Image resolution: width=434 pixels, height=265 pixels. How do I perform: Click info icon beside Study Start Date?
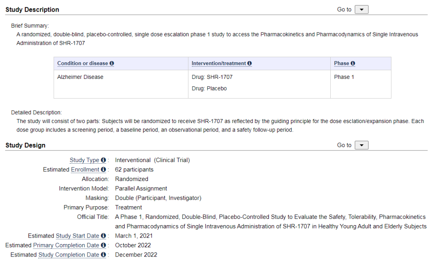point(103,236)
